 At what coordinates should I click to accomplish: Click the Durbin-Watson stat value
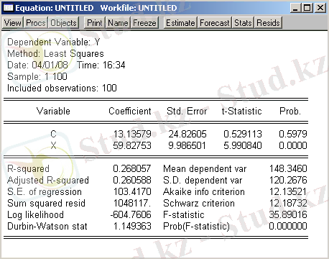tap(132, 226)
